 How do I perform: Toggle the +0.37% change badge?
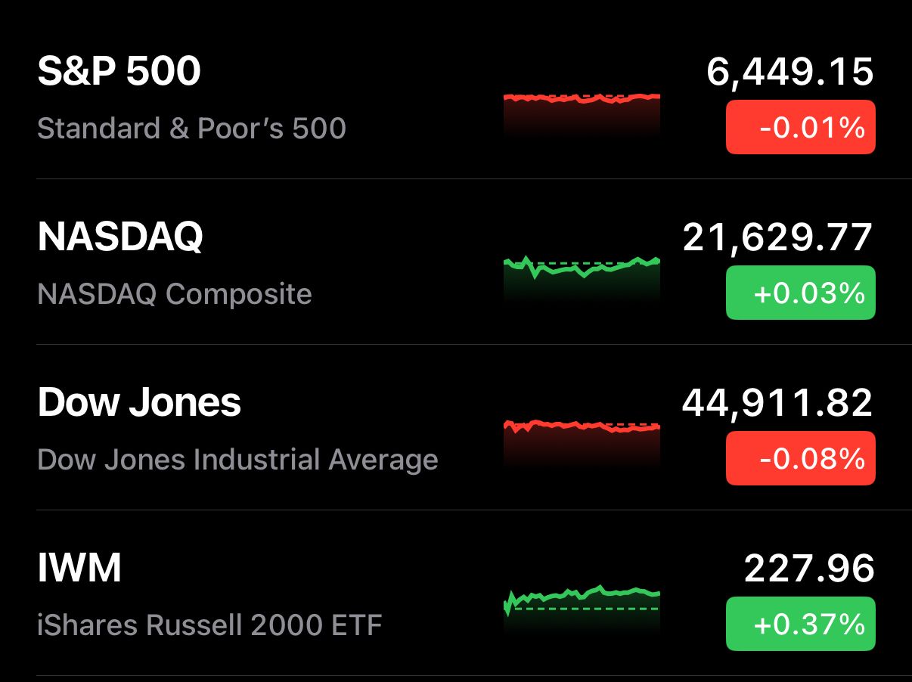[801, 624]
